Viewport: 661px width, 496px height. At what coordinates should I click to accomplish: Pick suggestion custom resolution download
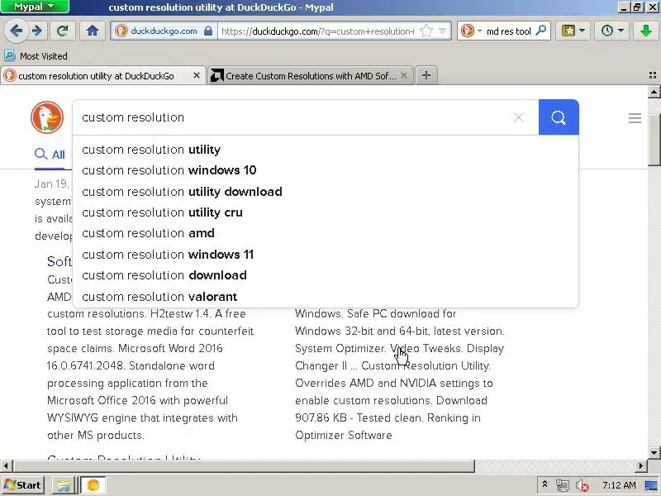click(326, 275)
